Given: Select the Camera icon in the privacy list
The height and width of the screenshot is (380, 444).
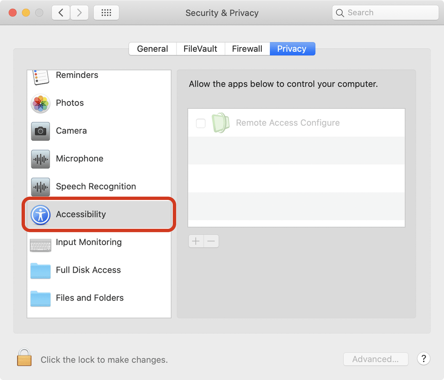Looking at the screenshot, I should (40, 131).
